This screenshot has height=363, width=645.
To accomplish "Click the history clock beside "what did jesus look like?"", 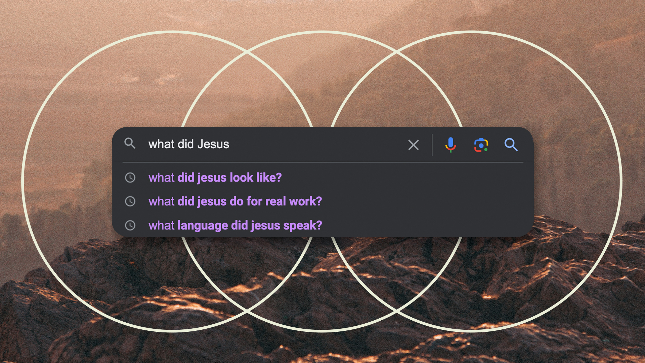I will tap(130, 177).
